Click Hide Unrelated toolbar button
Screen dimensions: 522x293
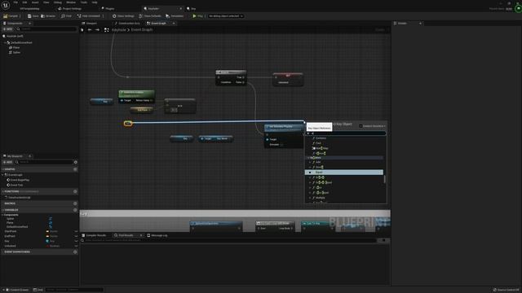(89, 16)
